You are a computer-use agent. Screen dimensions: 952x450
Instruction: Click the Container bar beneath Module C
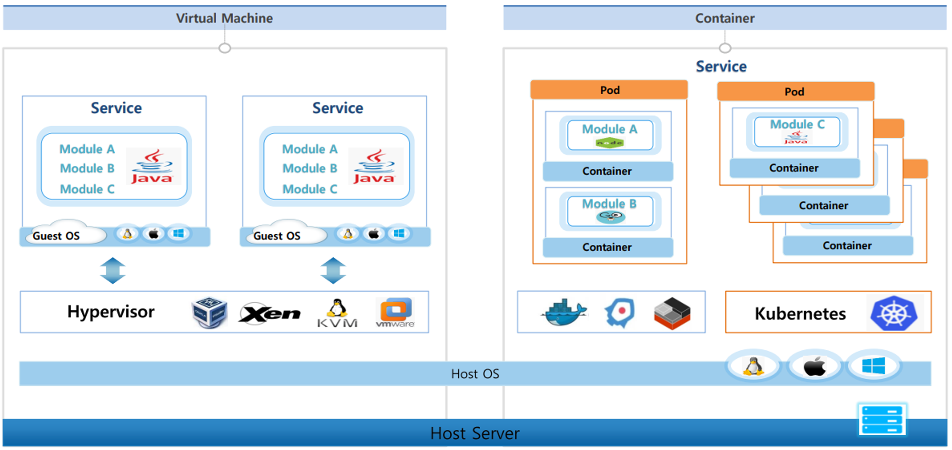coord(794,168)
